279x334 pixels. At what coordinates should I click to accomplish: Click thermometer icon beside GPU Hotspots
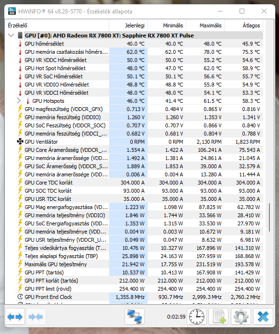28,101
